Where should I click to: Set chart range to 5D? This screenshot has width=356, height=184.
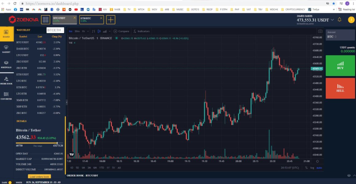[x=77, y=168]
